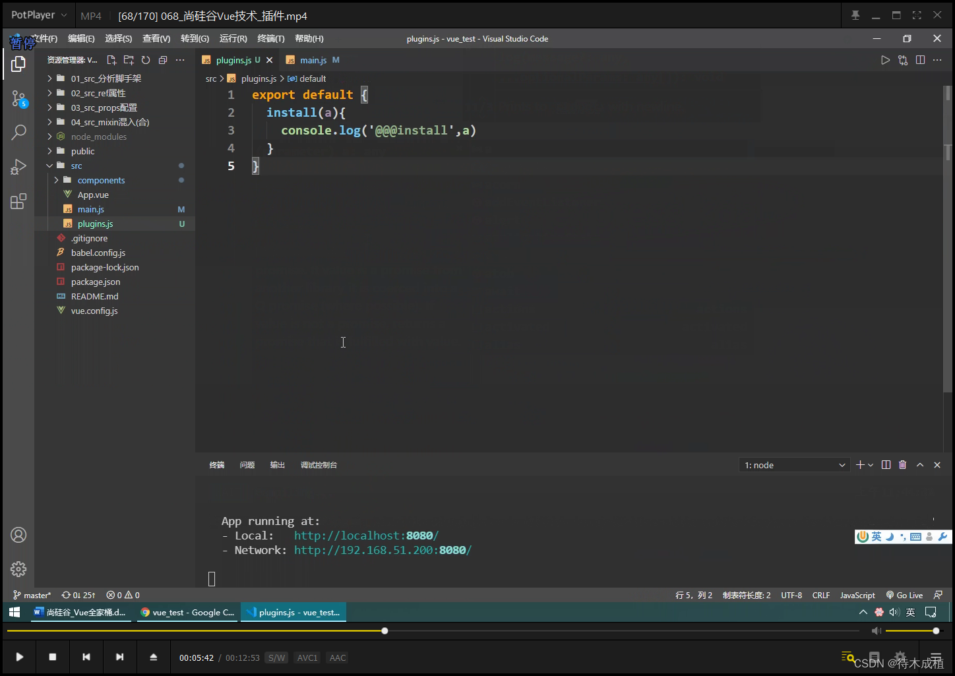Image resolution: width=955 pixels, height=676 pixels.
Task: Switch to the 调试控制台 panel tab
Action: (x=319, y=465)
